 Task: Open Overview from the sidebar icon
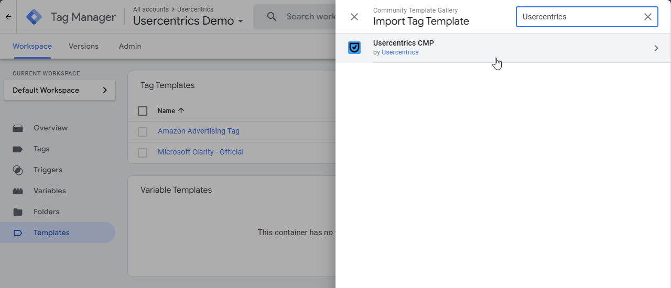point(18,128)
